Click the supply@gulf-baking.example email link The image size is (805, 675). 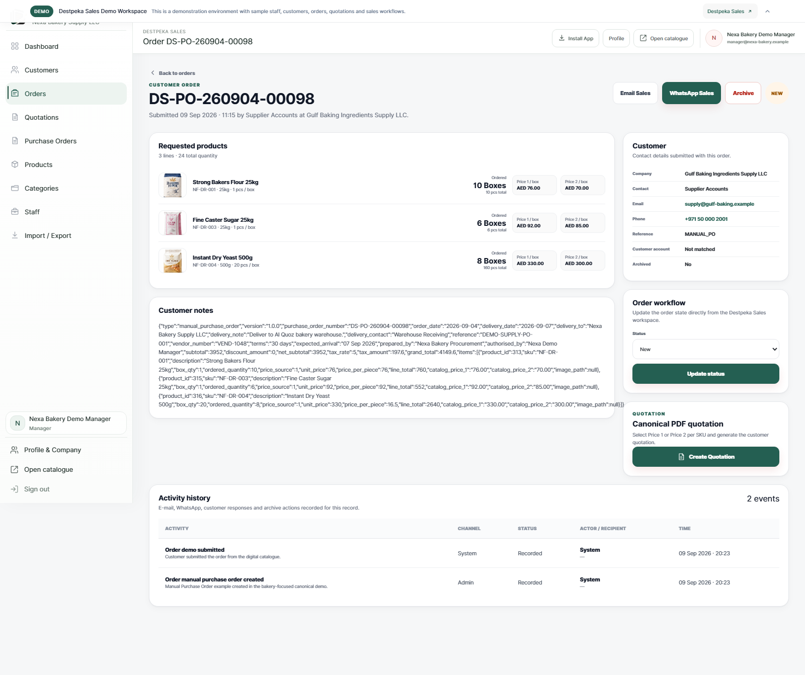pos(719,204)
